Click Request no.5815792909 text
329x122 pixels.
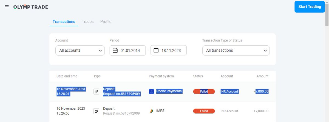[121, 113]
